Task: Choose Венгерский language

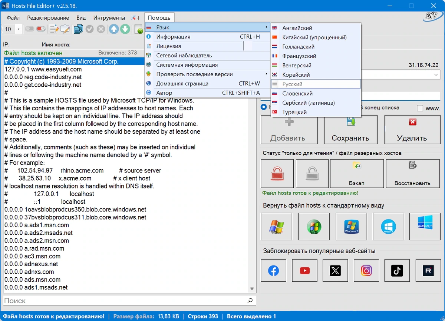Action: point(316,65)
